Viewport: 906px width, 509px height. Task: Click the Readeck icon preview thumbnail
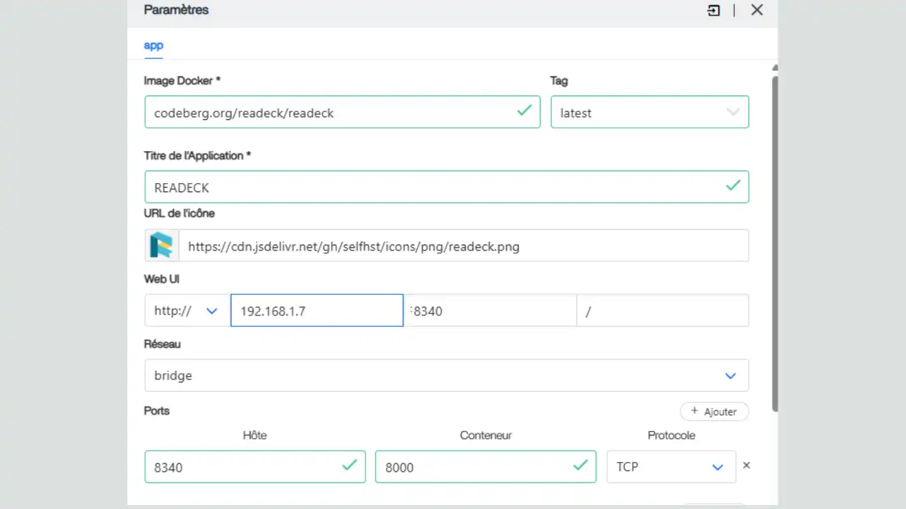click(x=161, y=245)
